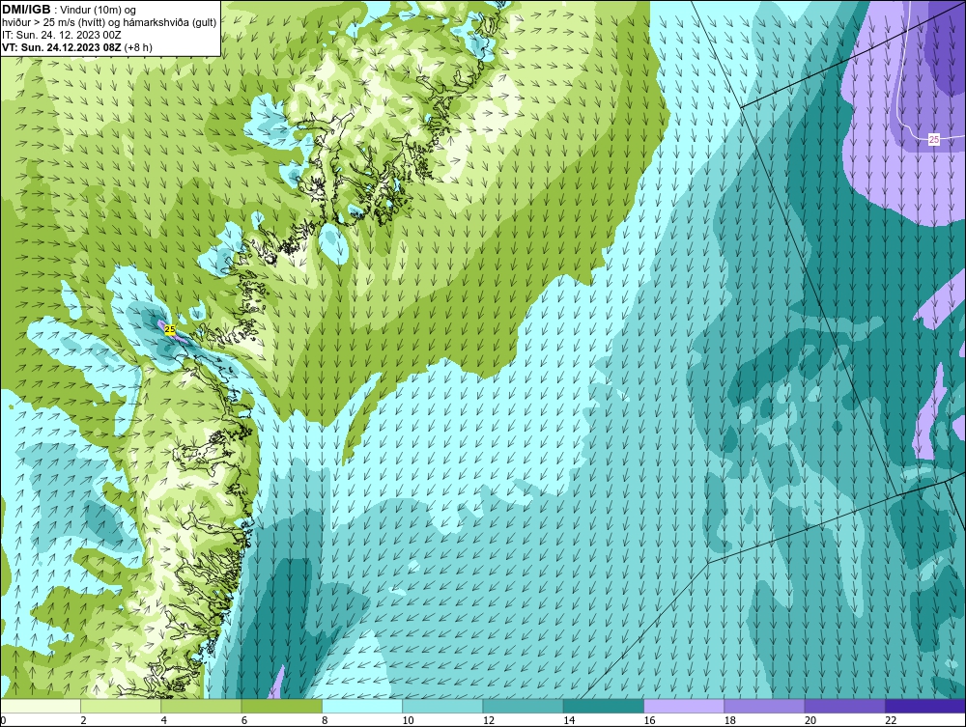Click the 14-16 m/s dark teal swatch

pos(604,706)
